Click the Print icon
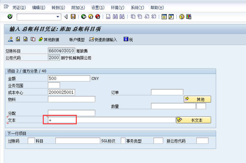Viewport: 246px width, 163px height. [x=108, y=16]
